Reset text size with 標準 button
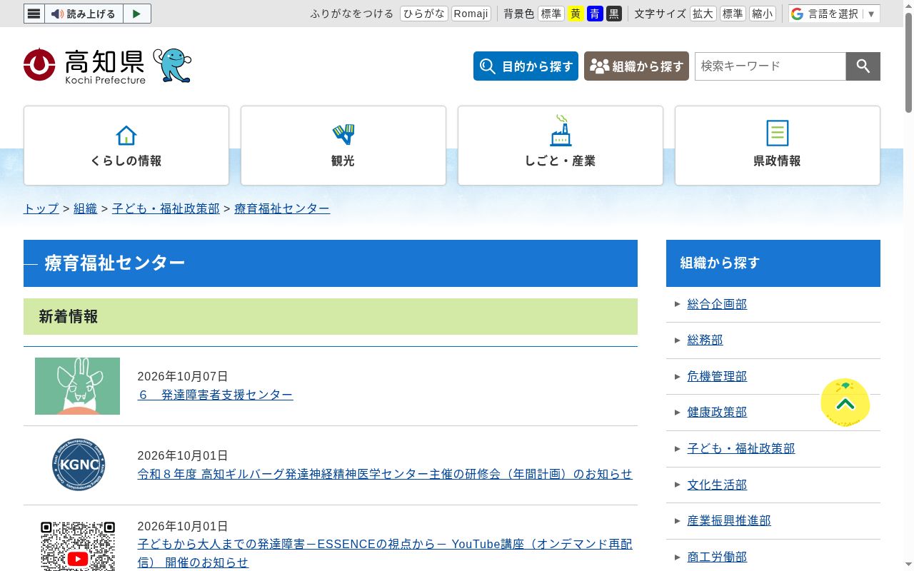The height and width of the screenshot is (571, 914). (x=733, y=14)
